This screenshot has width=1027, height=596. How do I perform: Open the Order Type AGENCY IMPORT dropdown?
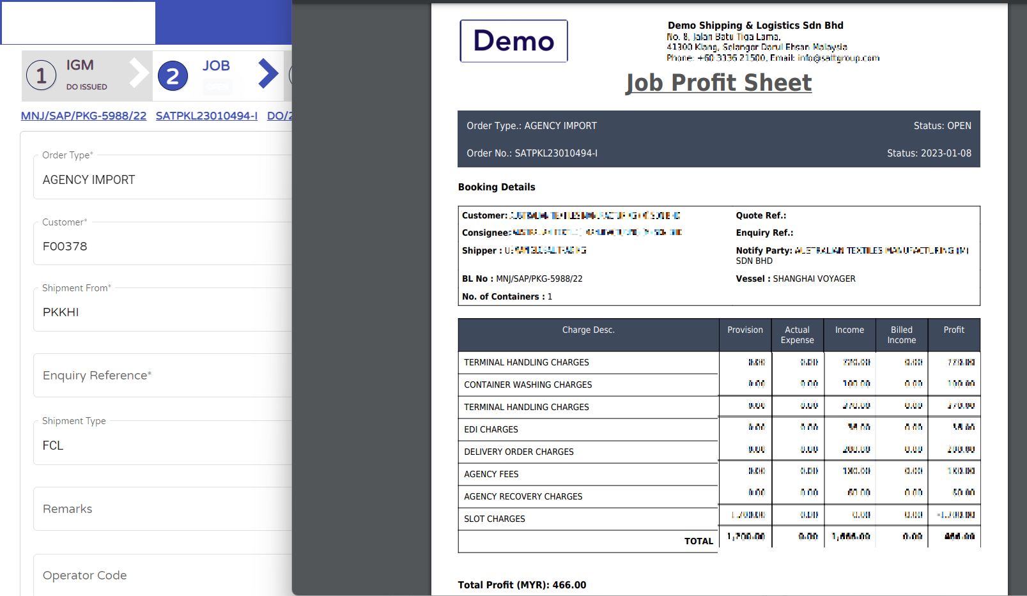pos(162,177)
